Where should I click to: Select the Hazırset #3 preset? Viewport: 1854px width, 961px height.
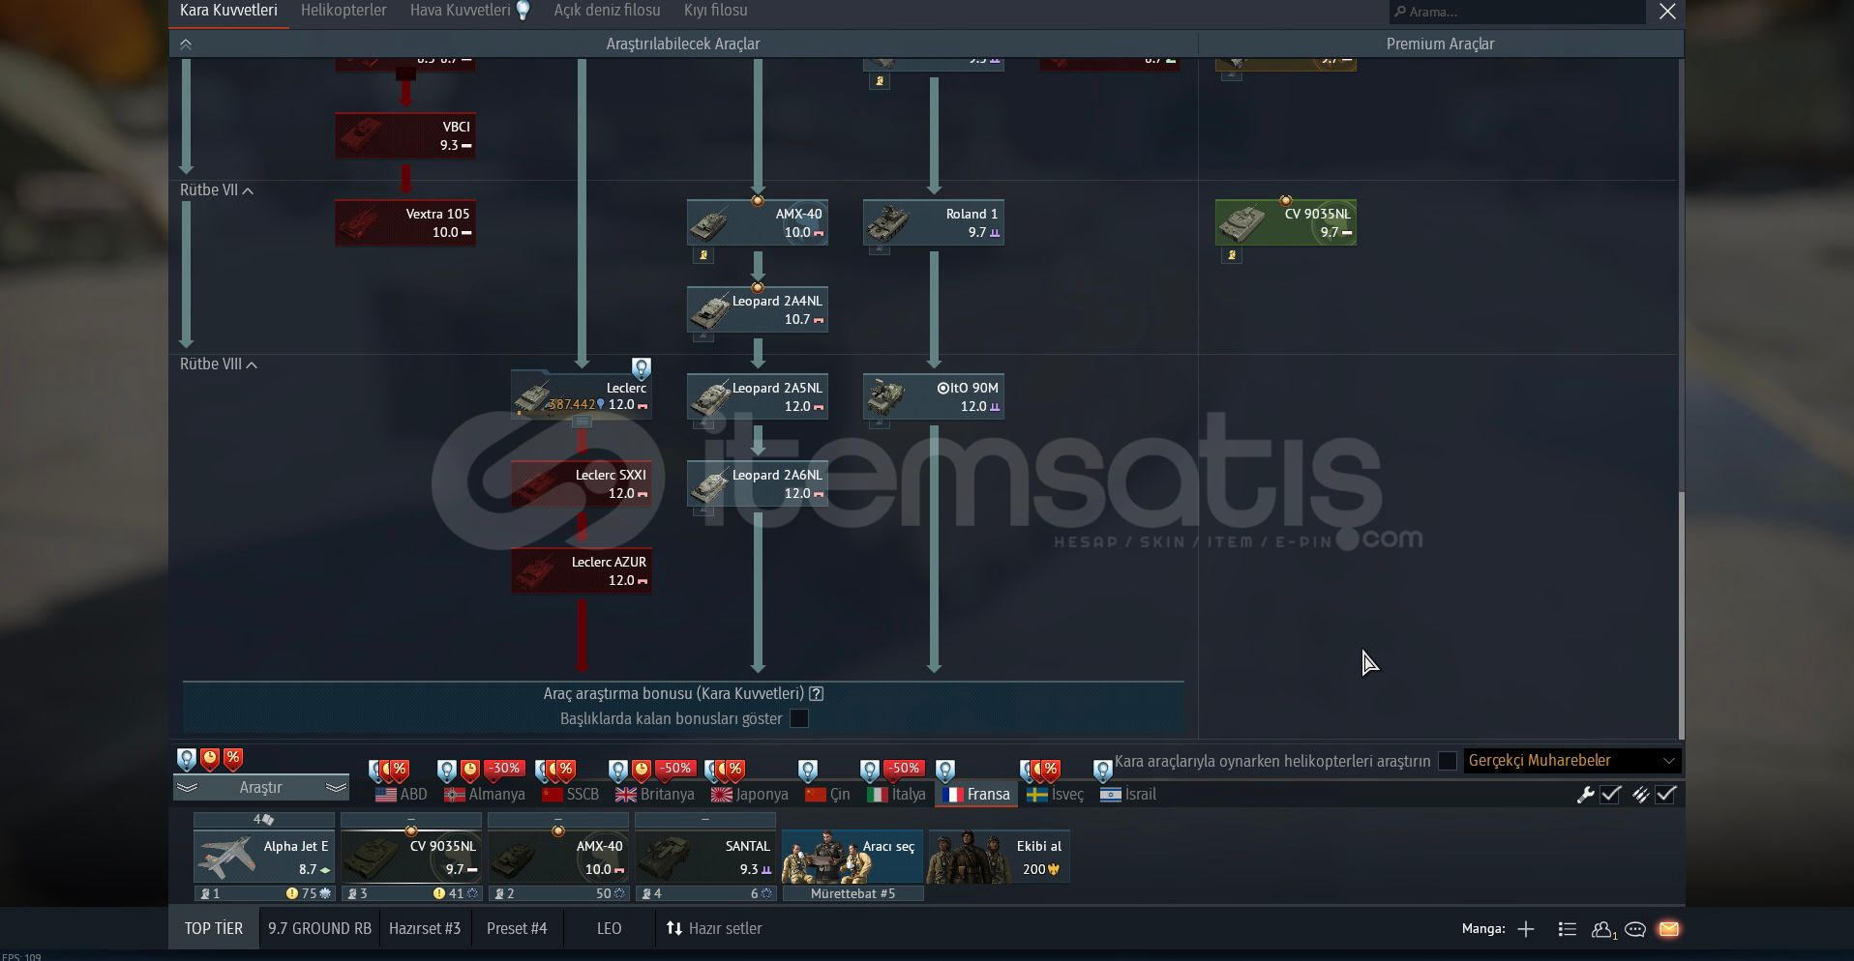pos(425,929)
